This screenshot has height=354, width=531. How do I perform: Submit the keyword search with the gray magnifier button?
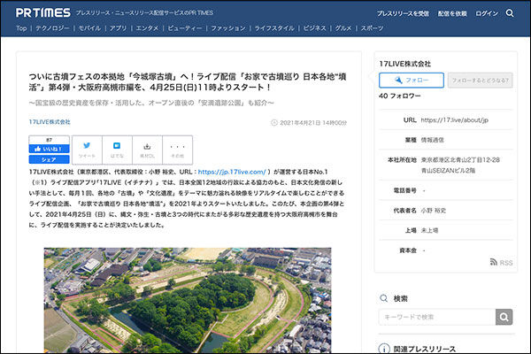coord(504,317)
